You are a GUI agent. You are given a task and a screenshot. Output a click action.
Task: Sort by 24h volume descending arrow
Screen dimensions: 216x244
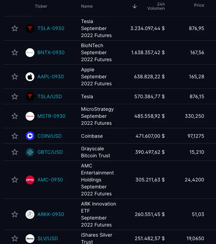(135, 6)
